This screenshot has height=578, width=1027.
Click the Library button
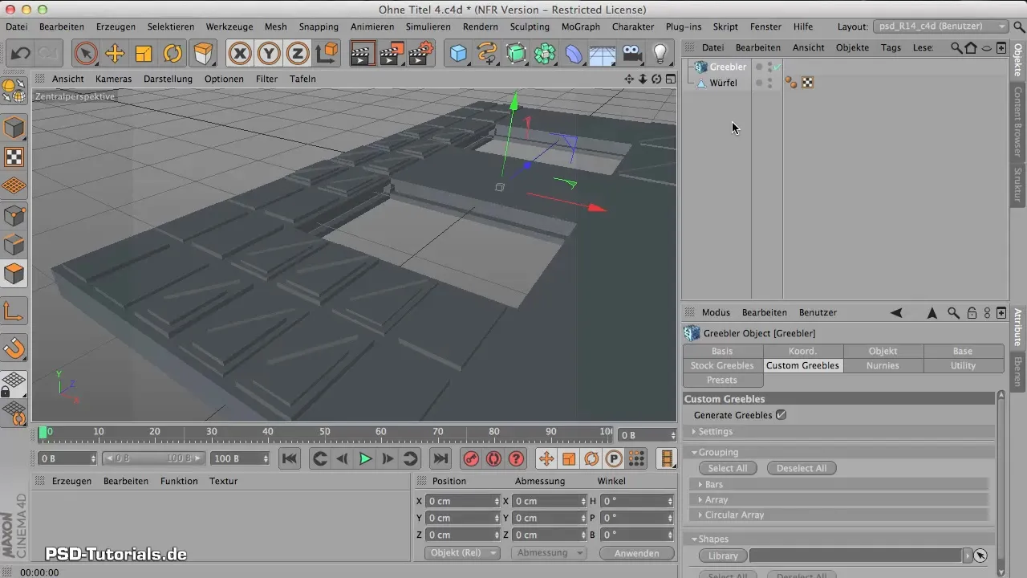click(723, 556)
